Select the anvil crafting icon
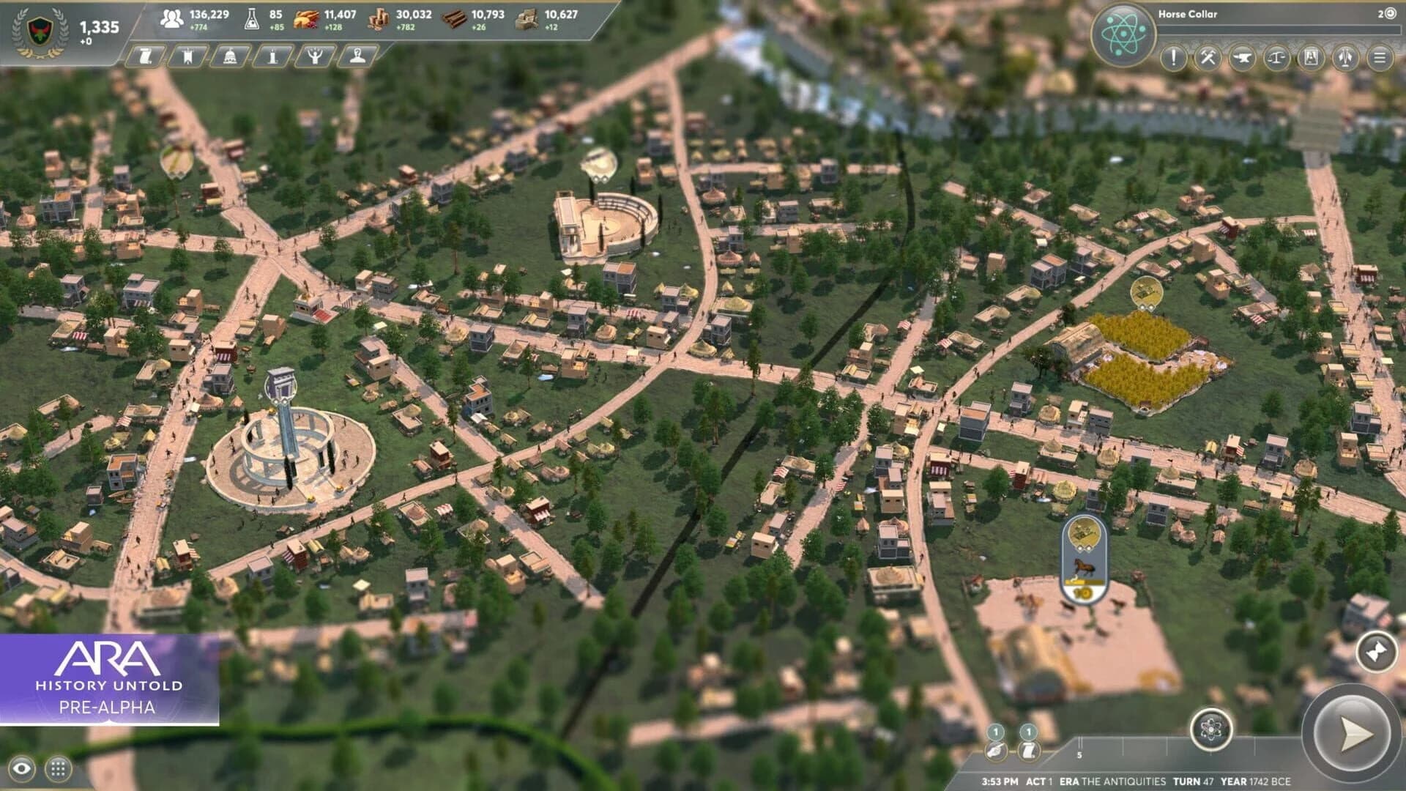The width and height of the screenshot is (1406, 791). coord(1242,59)
